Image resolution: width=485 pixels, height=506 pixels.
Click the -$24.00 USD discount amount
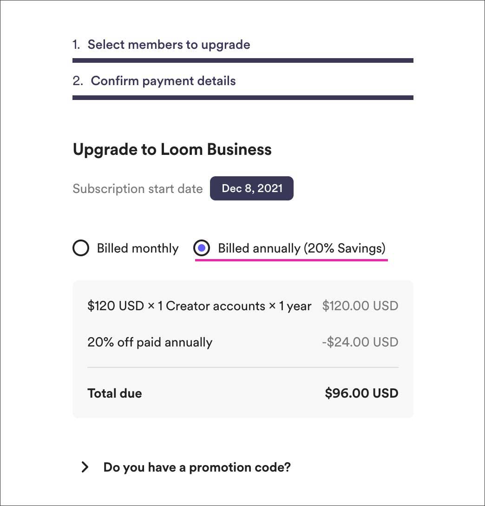(360, 342)
